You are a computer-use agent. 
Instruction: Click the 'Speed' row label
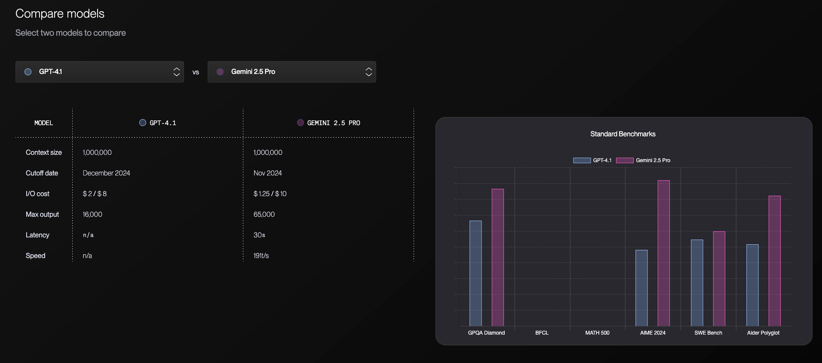[x=35, y=255]
